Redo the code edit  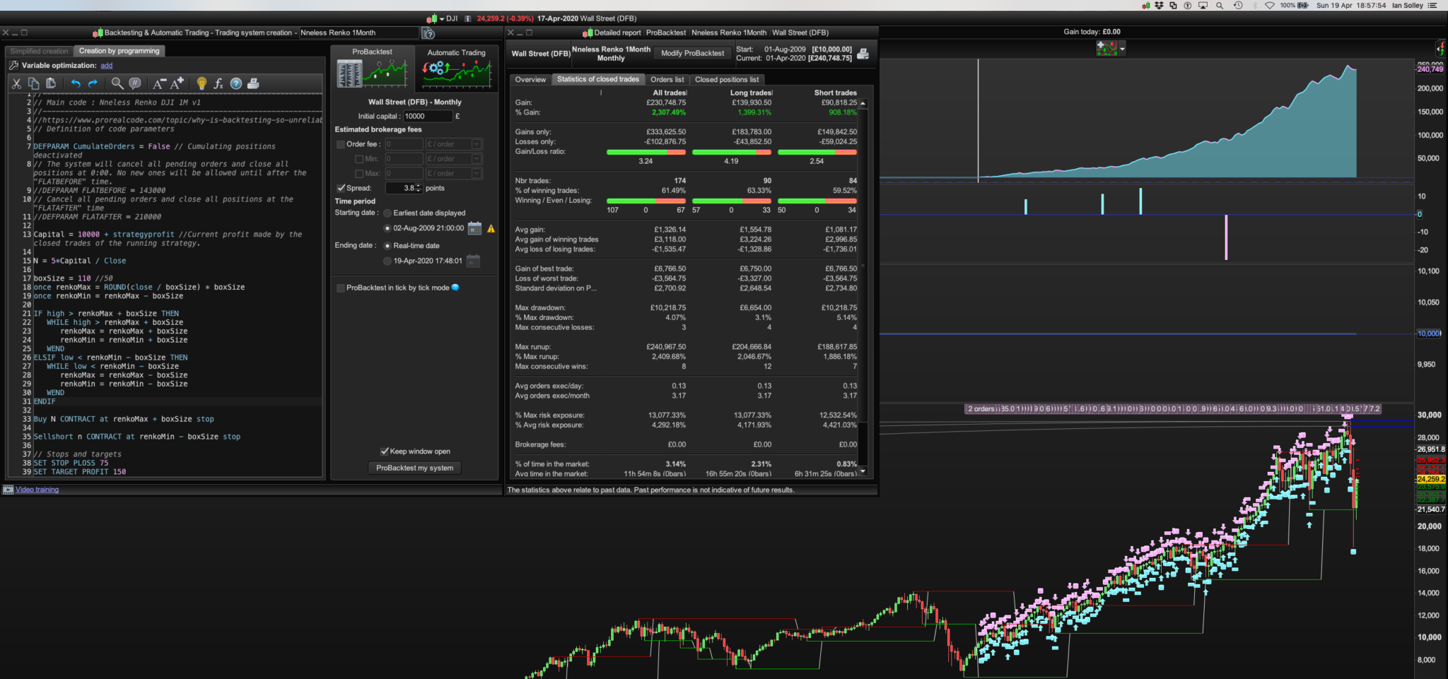93,83
